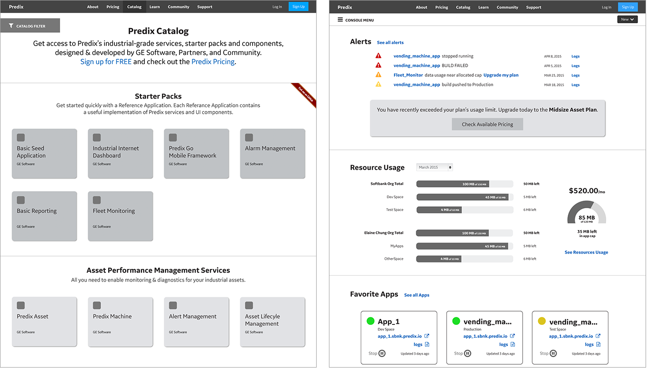Click the Fleet Monitoring card icon

click(x=97, y=200)
